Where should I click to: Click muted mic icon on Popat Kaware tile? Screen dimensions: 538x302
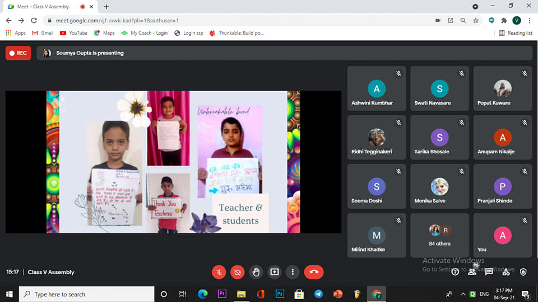[x=525, y=73]
